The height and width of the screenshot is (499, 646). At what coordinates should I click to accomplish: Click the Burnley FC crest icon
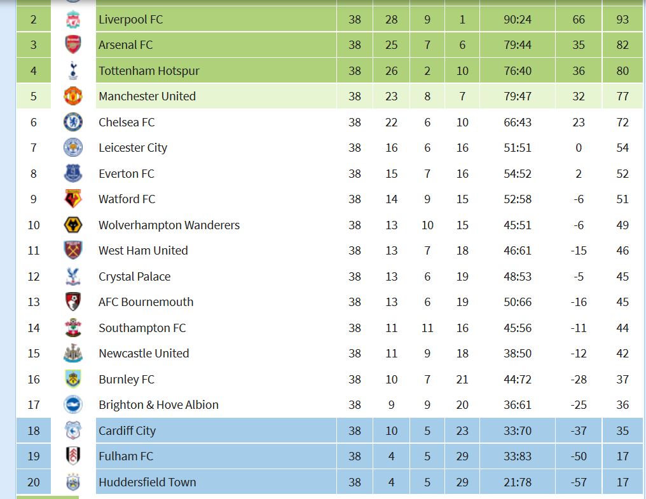click(73, 379)
